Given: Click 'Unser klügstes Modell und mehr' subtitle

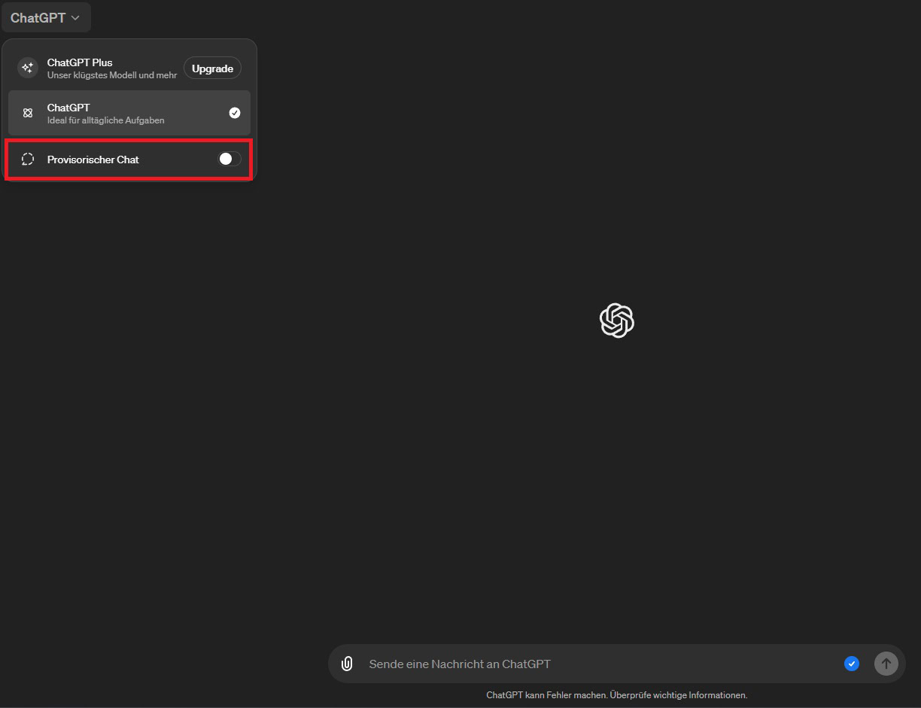Looking at the screenshot, I should [x=112, y=75].
